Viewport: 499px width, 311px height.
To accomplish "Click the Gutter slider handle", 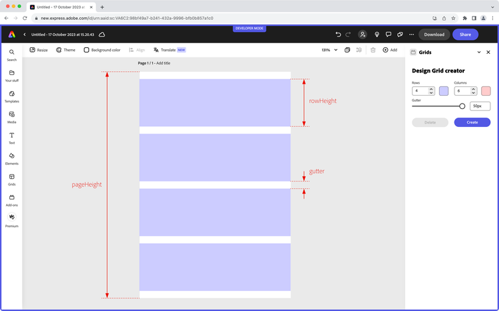I will [462, 106].
